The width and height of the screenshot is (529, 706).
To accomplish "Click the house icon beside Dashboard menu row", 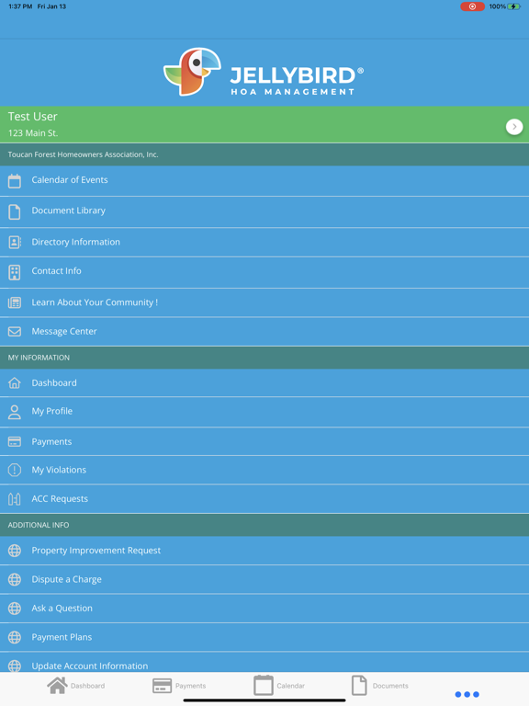I will (15, 382).
